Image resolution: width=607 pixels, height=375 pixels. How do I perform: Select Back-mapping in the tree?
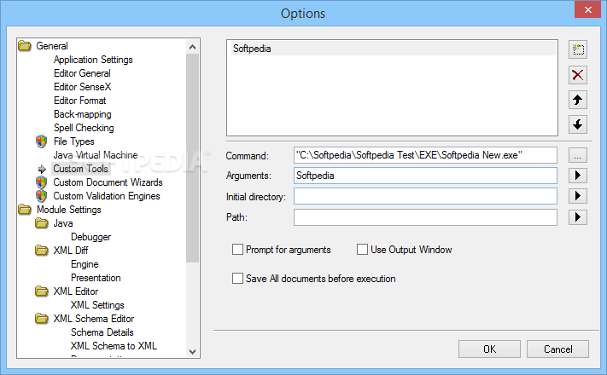83,114
